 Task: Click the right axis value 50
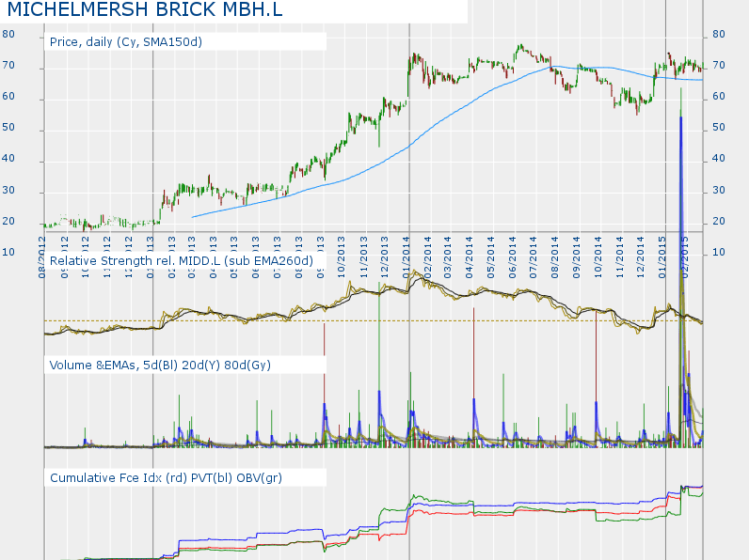[719, 128]
